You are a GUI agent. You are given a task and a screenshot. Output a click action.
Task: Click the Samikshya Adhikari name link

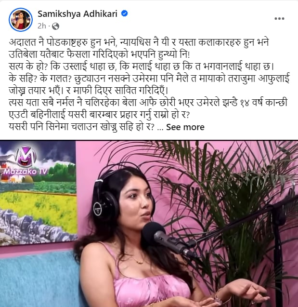78,14
